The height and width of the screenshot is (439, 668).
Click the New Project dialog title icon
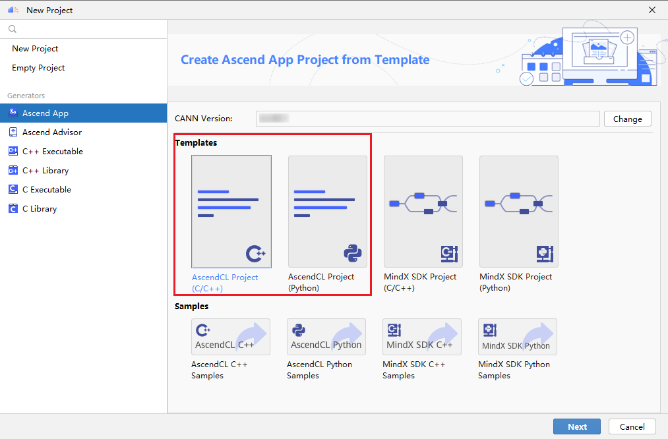(13, 10)
